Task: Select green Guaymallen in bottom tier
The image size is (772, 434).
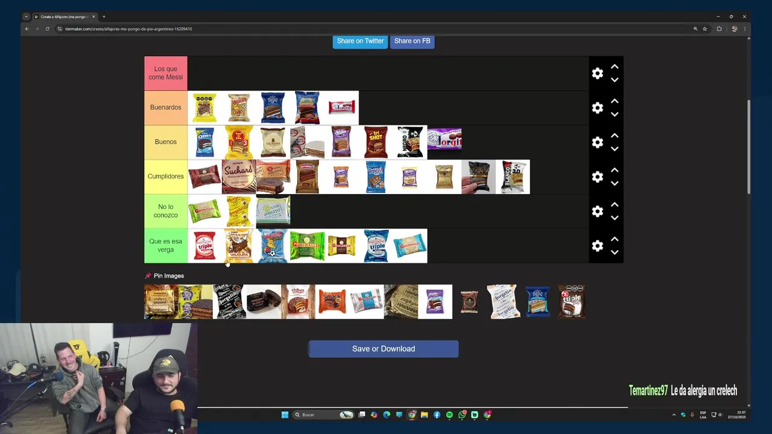Action: pyautogui.click(x=307, y=246)
